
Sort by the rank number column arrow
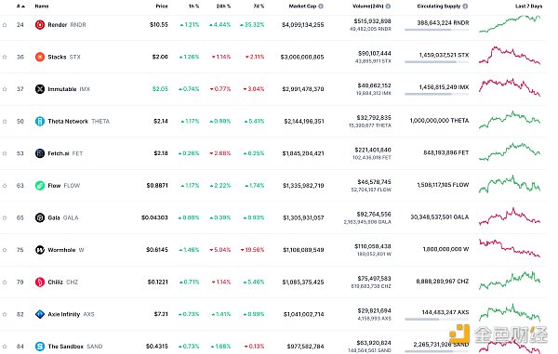coord(21,7)
